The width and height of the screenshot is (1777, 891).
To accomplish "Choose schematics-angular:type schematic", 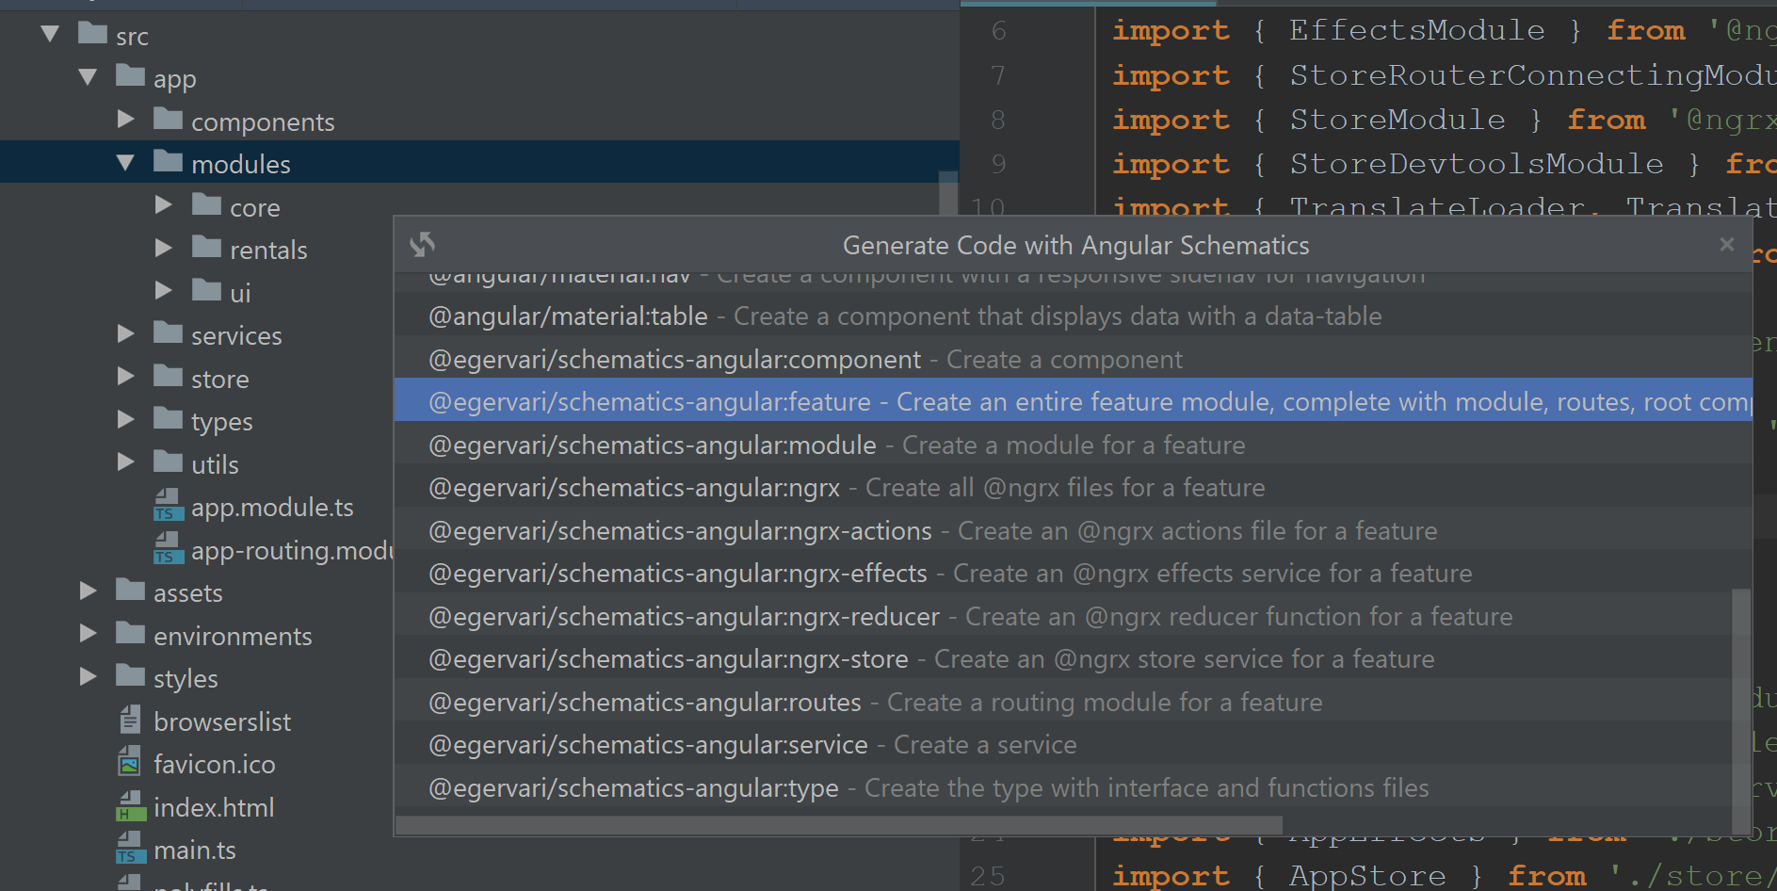I will tap(1063, 788).
